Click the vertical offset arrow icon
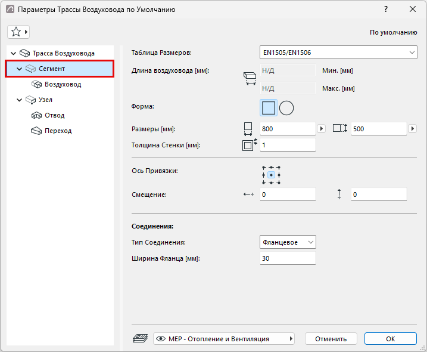427x352 pixels. point(339,194)
